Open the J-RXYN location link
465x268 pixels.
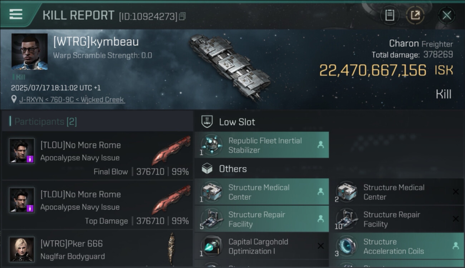click(x=72, y=100)
